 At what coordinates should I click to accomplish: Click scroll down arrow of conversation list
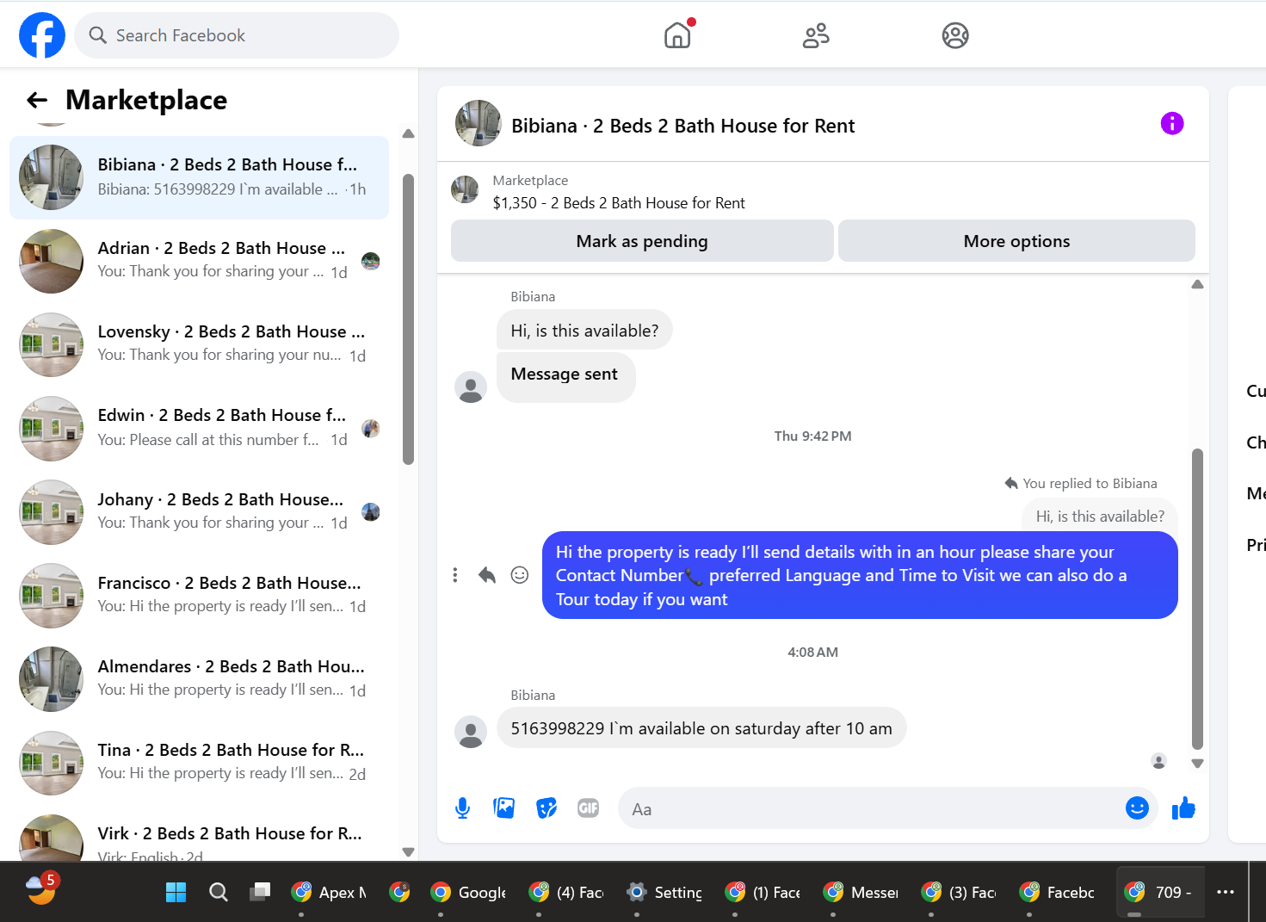[408, 852]
